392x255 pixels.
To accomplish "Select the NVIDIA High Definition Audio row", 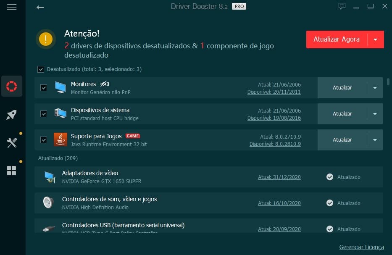I will [x=209, y=203].
